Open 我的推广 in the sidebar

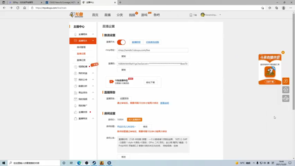(83, 106)
